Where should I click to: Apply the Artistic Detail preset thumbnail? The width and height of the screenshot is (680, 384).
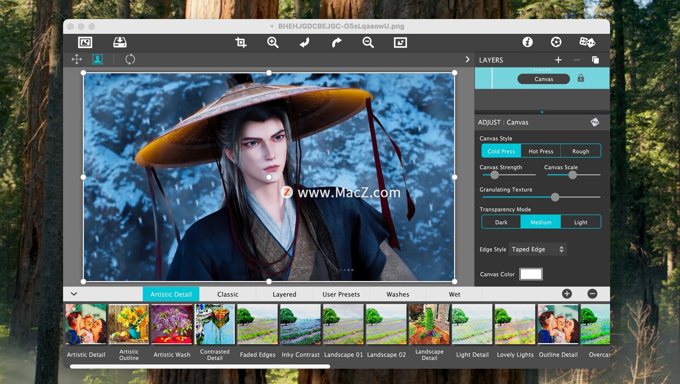click(x=86, y=324)
